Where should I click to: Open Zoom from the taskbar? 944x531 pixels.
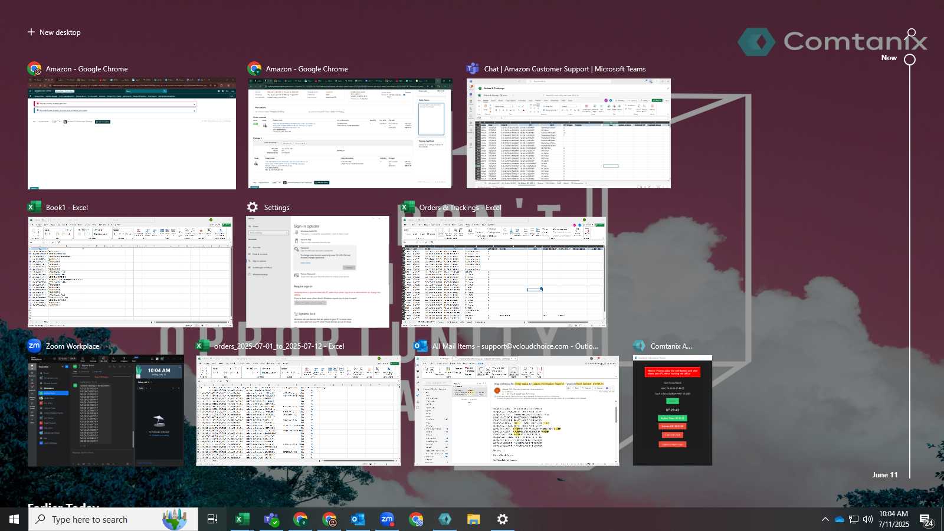click(387, 519)
